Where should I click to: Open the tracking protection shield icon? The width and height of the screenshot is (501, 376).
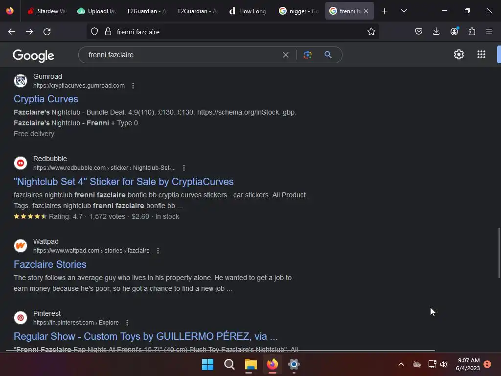94,32
